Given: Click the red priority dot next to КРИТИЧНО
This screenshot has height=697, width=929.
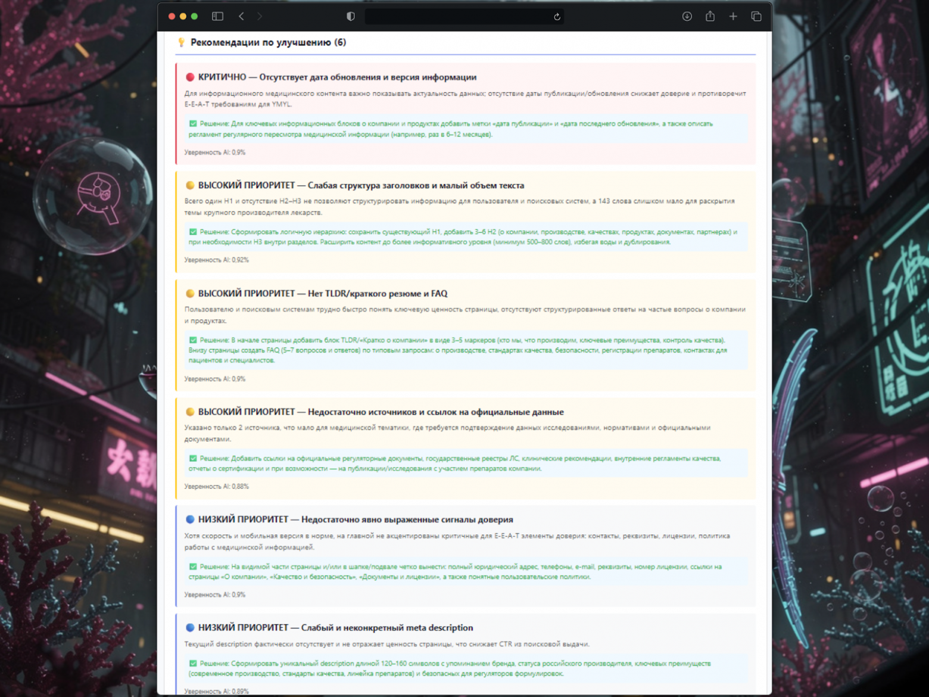Looking at the screenshot, I should (189, 77).
